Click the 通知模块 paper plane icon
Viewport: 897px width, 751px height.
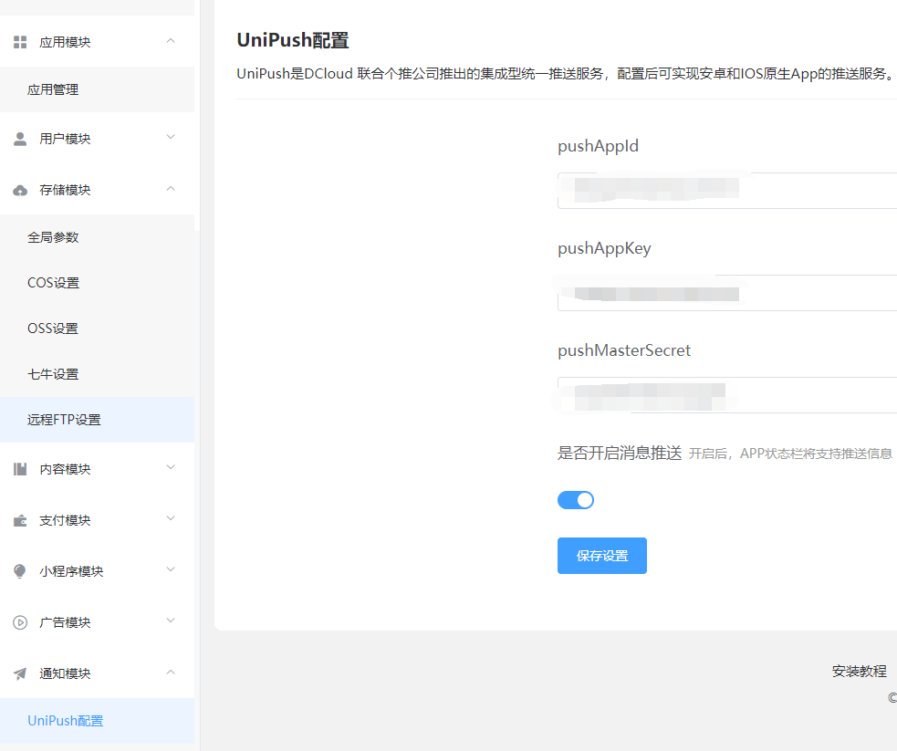click(x=20, y=673)
